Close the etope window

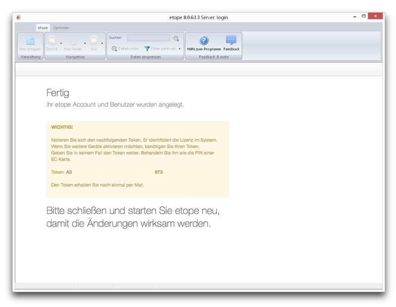tap(375, 16)
